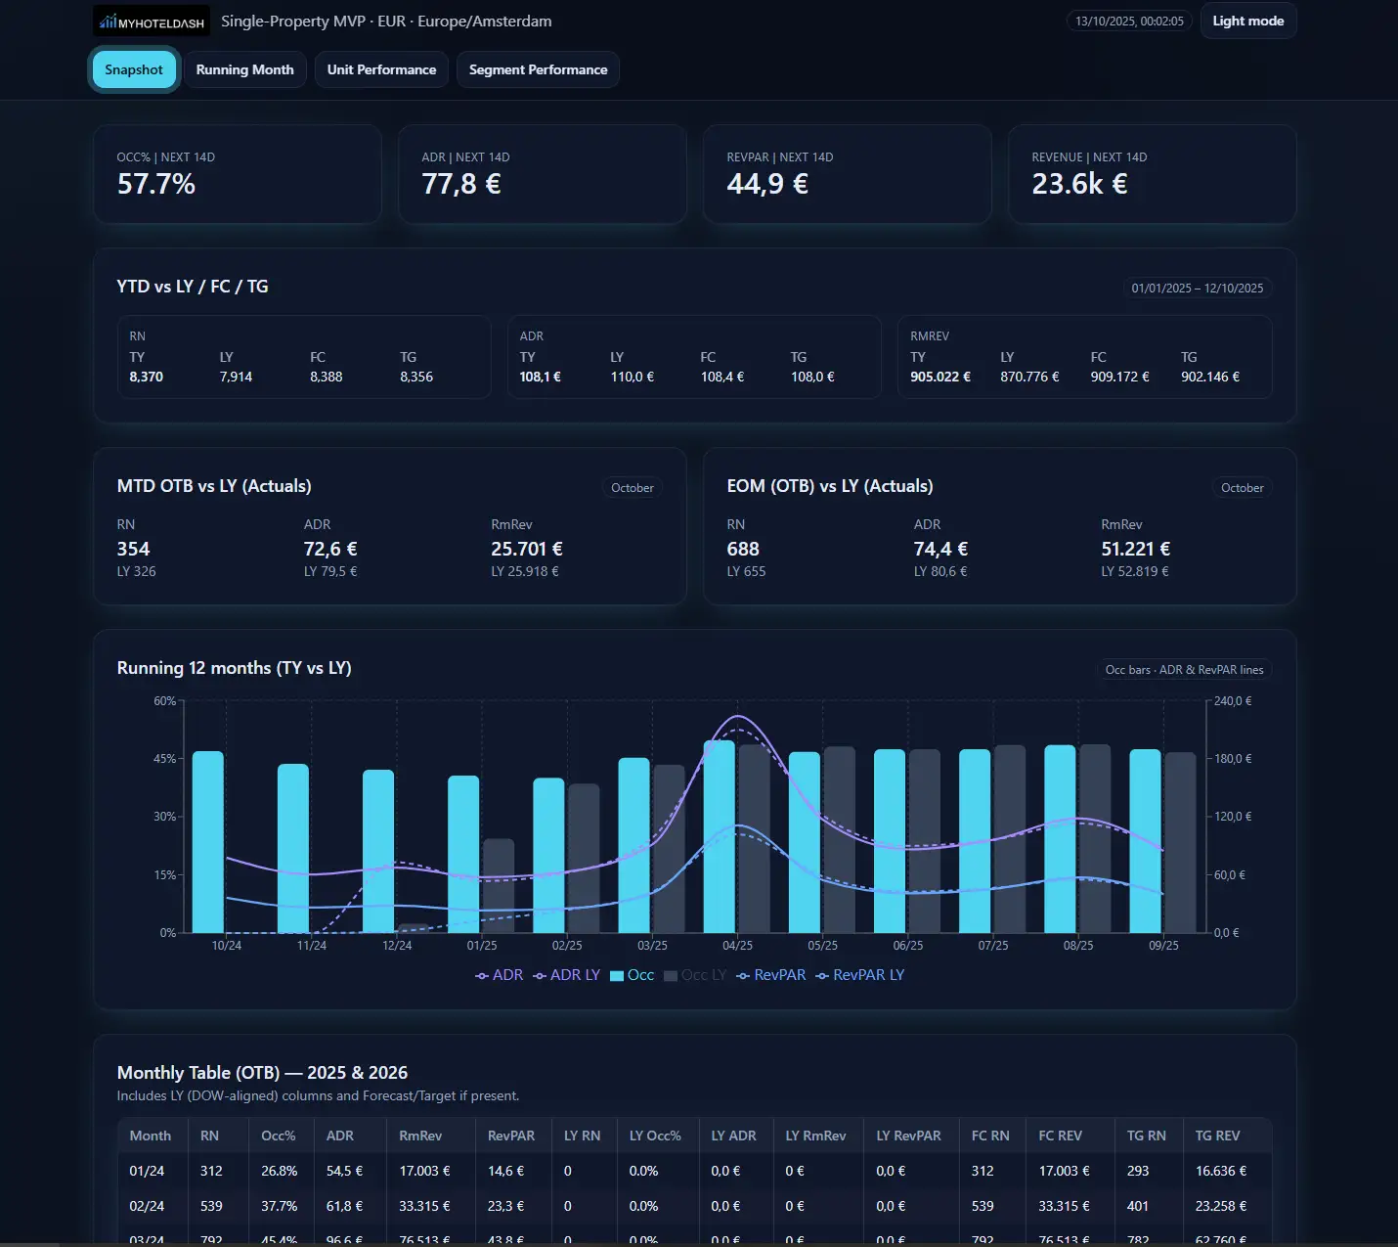This screenshot has width=1398, height=1247.
Task: Switch to Light mode
Action: 1247,22
